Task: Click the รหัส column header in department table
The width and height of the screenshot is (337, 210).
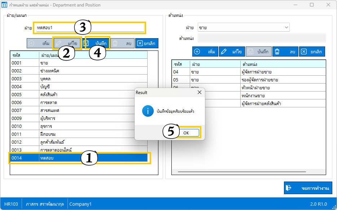Action: [x=24, y=55]
